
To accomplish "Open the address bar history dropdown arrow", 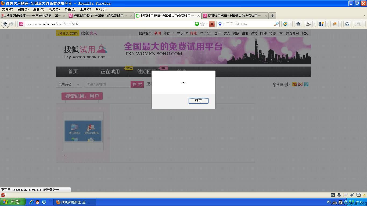I will (207, 24).
